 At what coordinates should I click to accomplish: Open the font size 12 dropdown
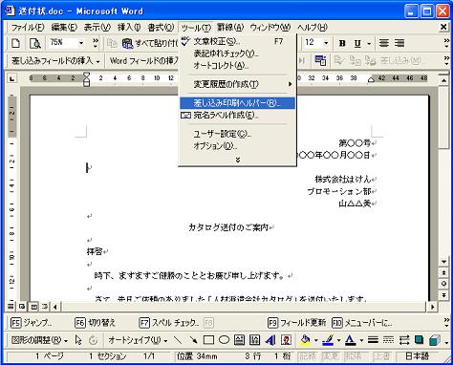(326, 43)
